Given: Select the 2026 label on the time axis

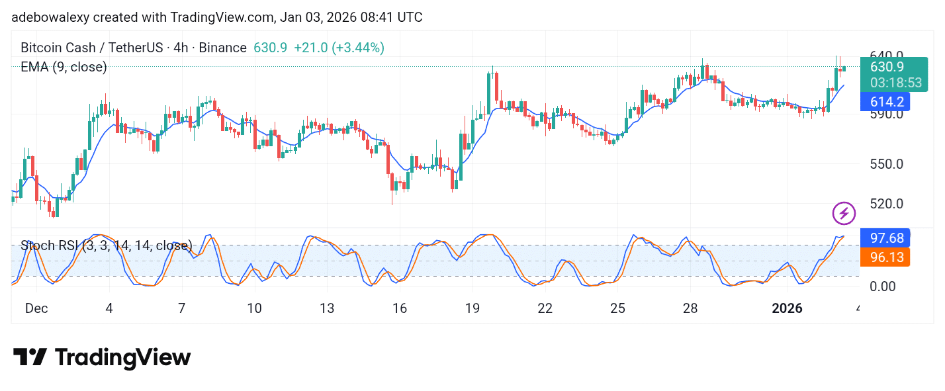Looking at the screenshot, I should [x=787, y=308].
